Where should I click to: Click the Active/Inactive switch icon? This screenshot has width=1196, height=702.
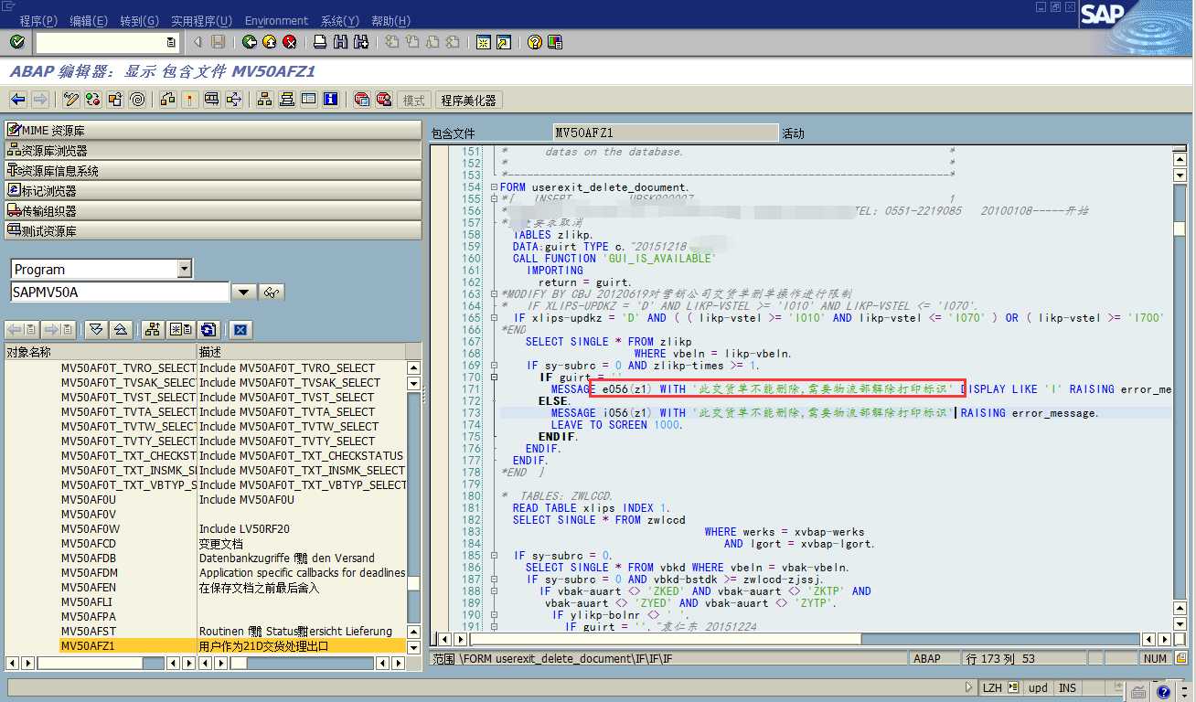tap(93, 100)
